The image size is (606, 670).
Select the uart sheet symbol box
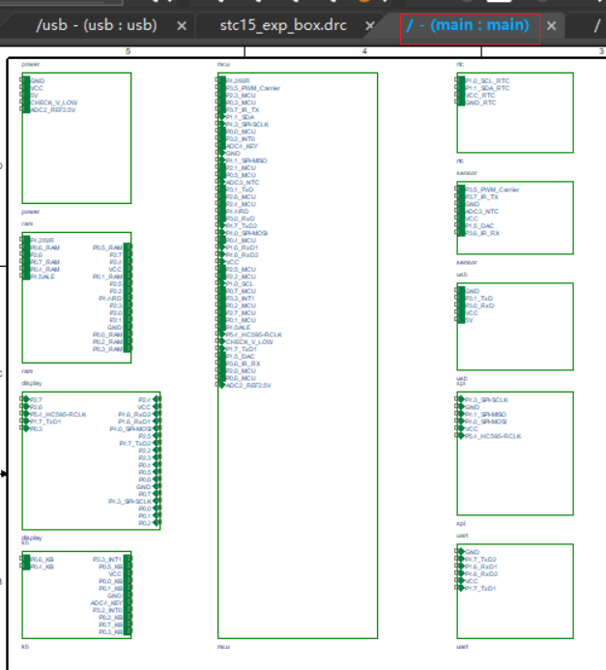point(515,592)
